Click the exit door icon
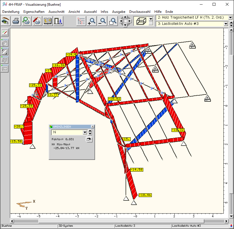The image size is (234, 229). coord(58,21)
